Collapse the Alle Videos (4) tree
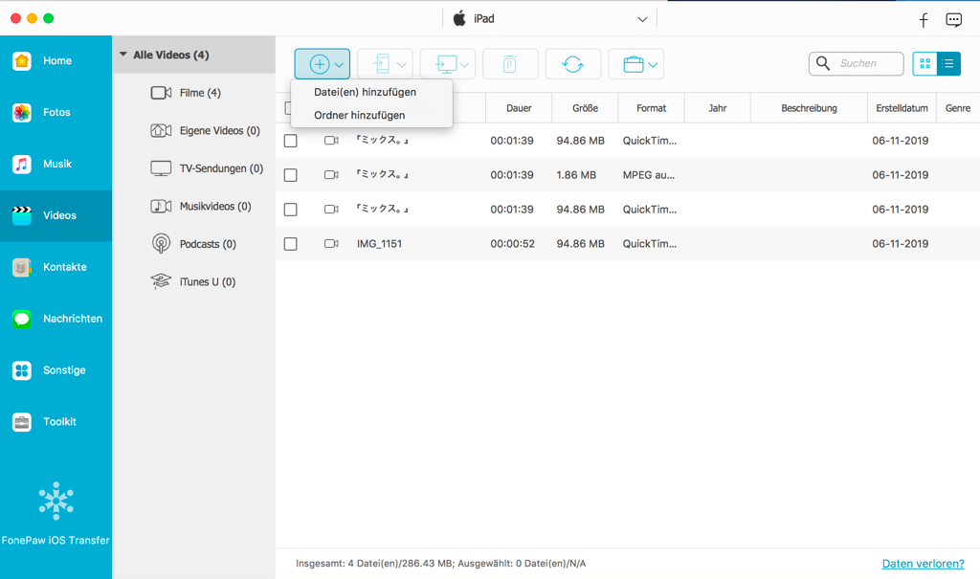The width and height of the screenshot is (980, 579). point(123,55)
